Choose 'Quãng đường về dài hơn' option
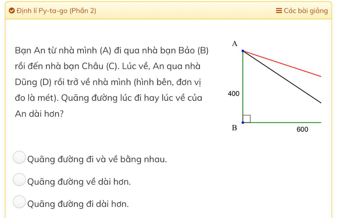 click(19, 179)
